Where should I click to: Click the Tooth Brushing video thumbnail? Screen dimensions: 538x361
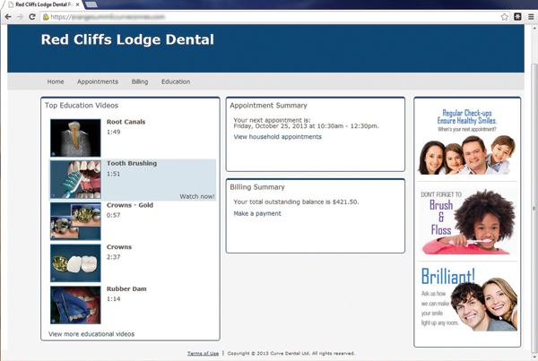click(x=75, y=179)
